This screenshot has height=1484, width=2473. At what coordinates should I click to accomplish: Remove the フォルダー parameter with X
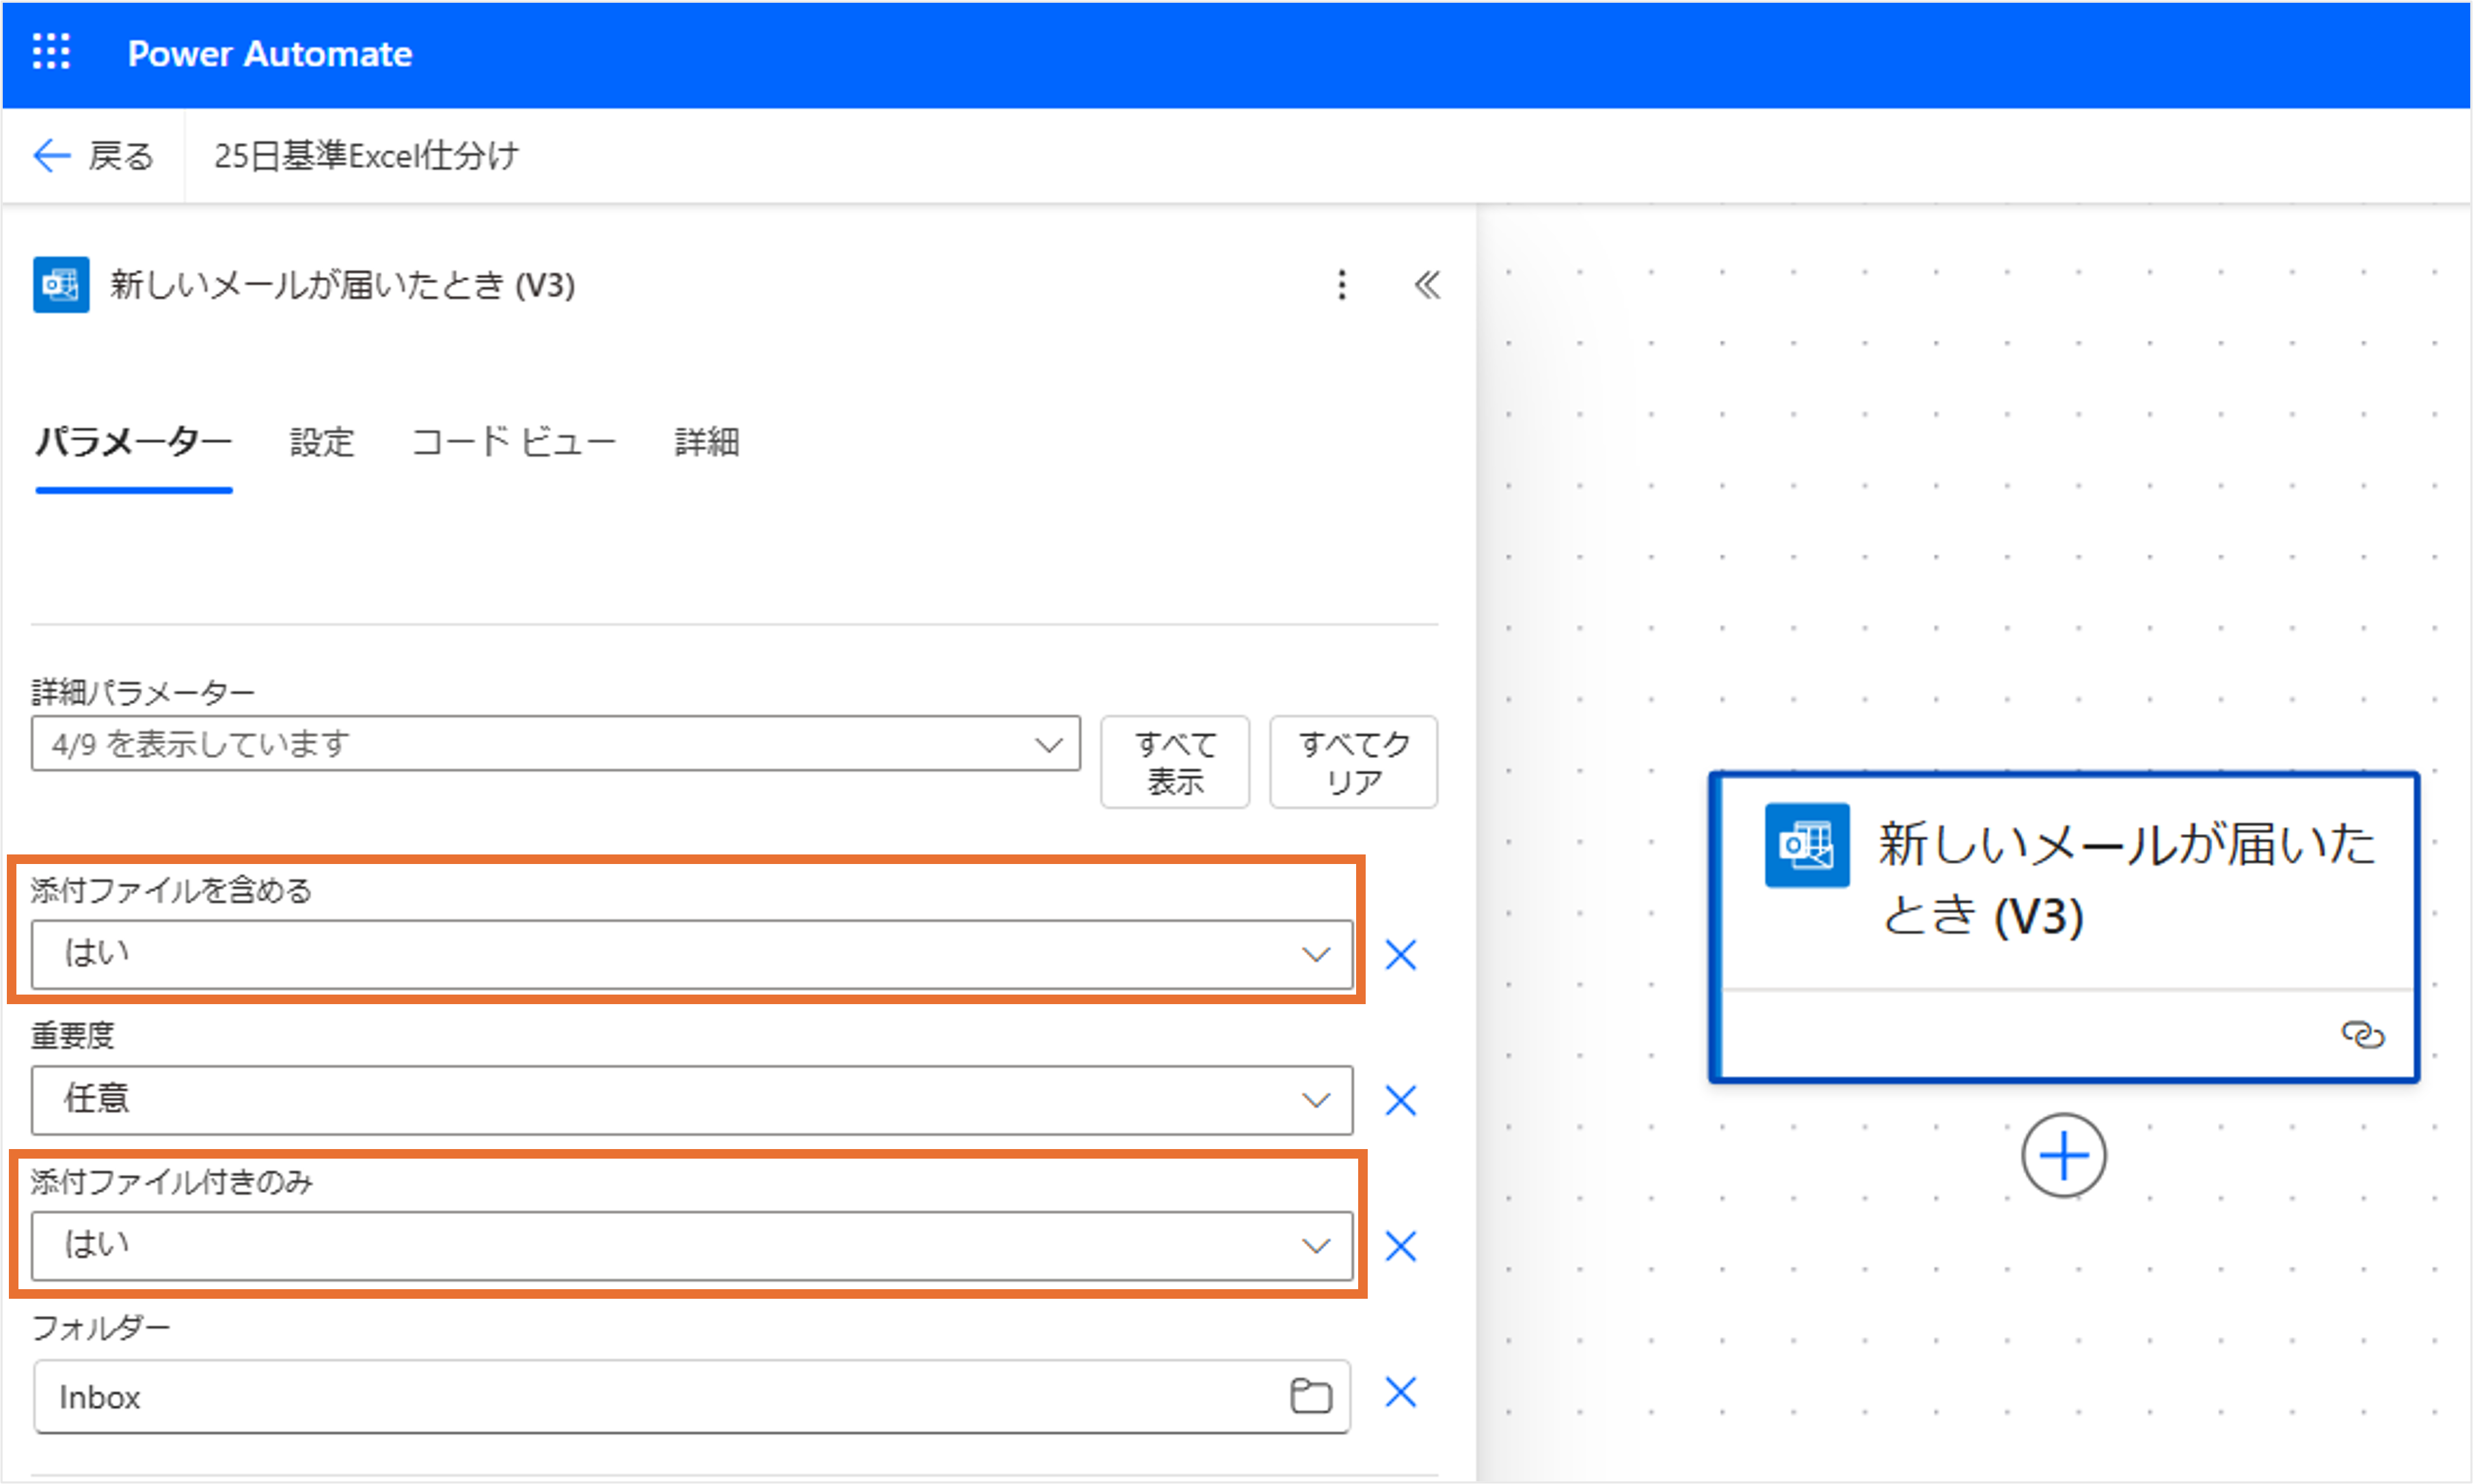click(x=1400, y=1392)
